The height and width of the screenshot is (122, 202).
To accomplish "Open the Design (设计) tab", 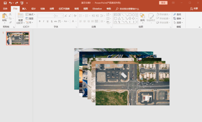I will pyautogui.click(x=34, y=9).
